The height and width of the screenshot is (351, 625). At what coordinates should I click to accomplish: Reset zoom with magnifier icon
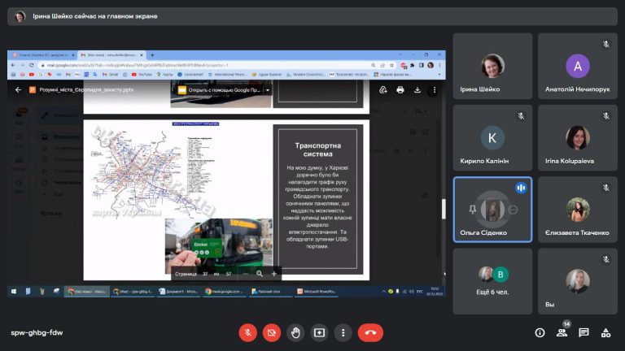click(x=260, y=274)
